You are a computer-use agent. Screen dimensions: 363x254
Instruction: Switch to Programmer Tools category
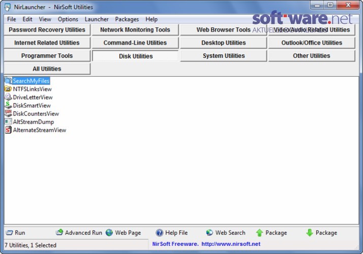tap(47, 56)
